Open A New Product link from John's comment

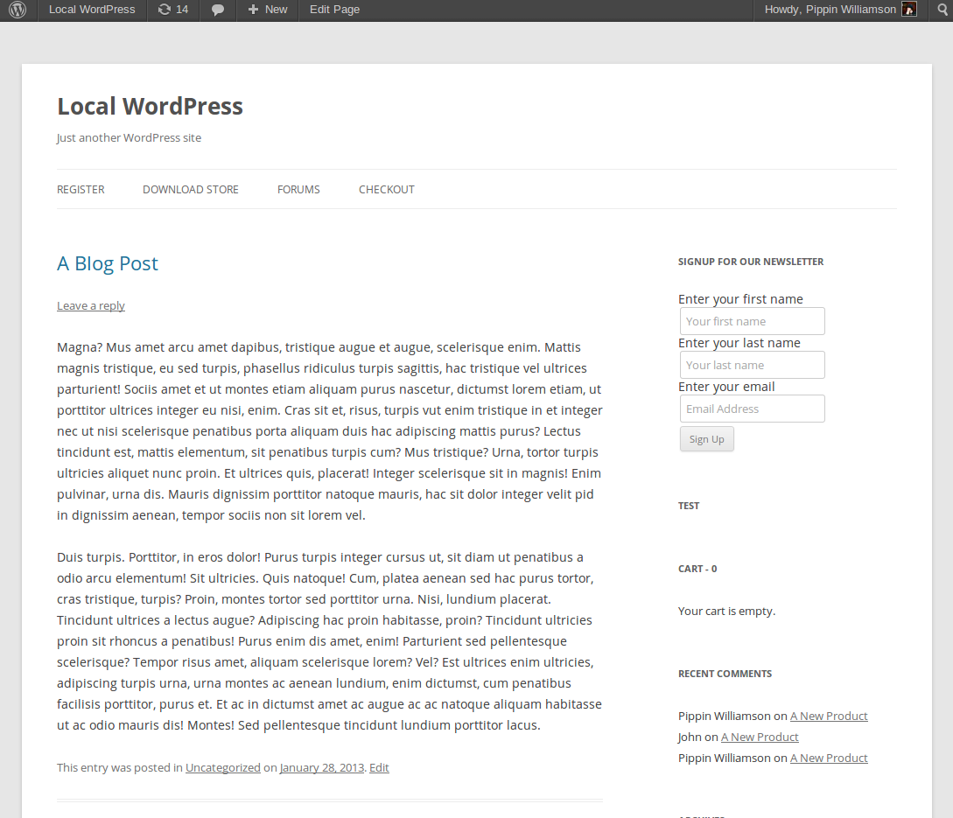point(760,738)
